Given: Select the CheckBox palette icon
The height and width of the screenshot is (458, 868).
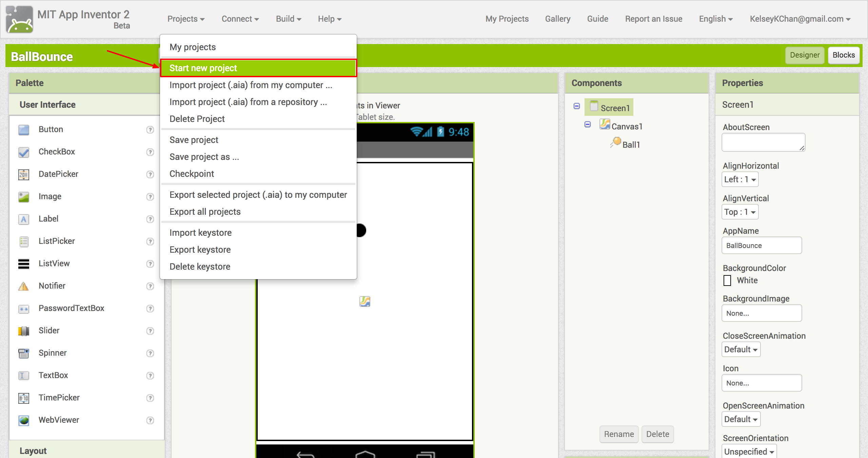Looking at the screenshot, I should [24, 152].
